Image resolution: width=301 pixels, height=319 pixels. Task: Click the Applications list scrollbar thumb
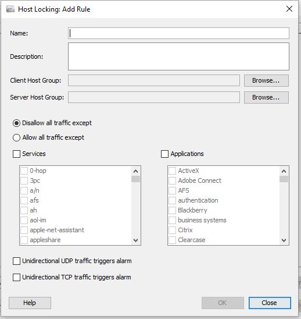click(284, 179)
